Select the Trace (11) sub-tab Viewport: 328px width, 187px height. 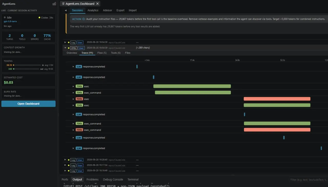pyautogui.click(x=87, y=53)
